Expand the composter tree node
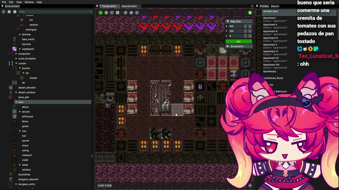 click(16, 54)
